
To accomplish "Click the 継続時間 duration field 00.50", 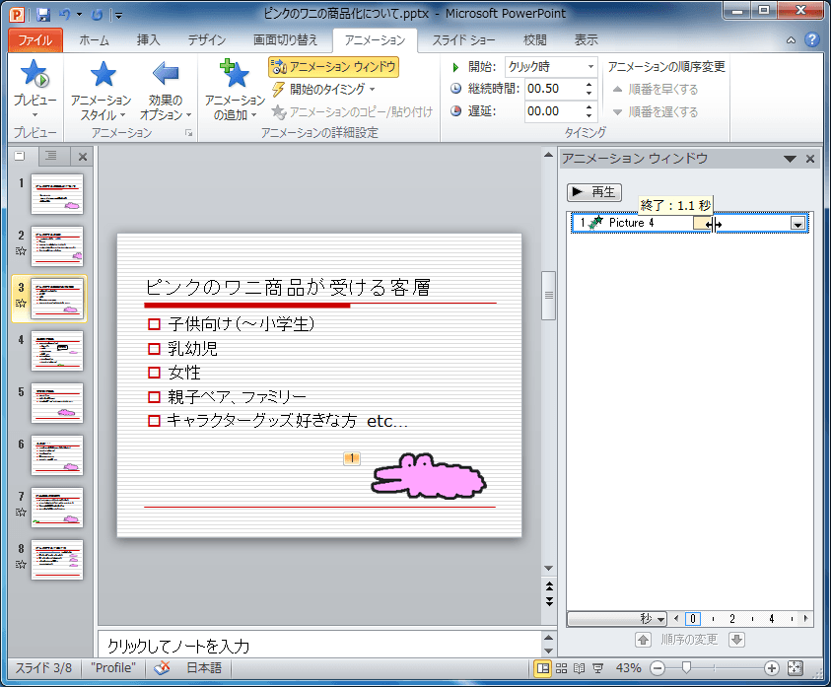I will (553, 89).
